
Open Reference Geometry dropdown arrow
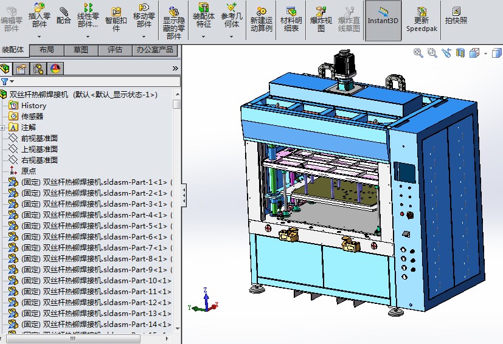point(231,36)
